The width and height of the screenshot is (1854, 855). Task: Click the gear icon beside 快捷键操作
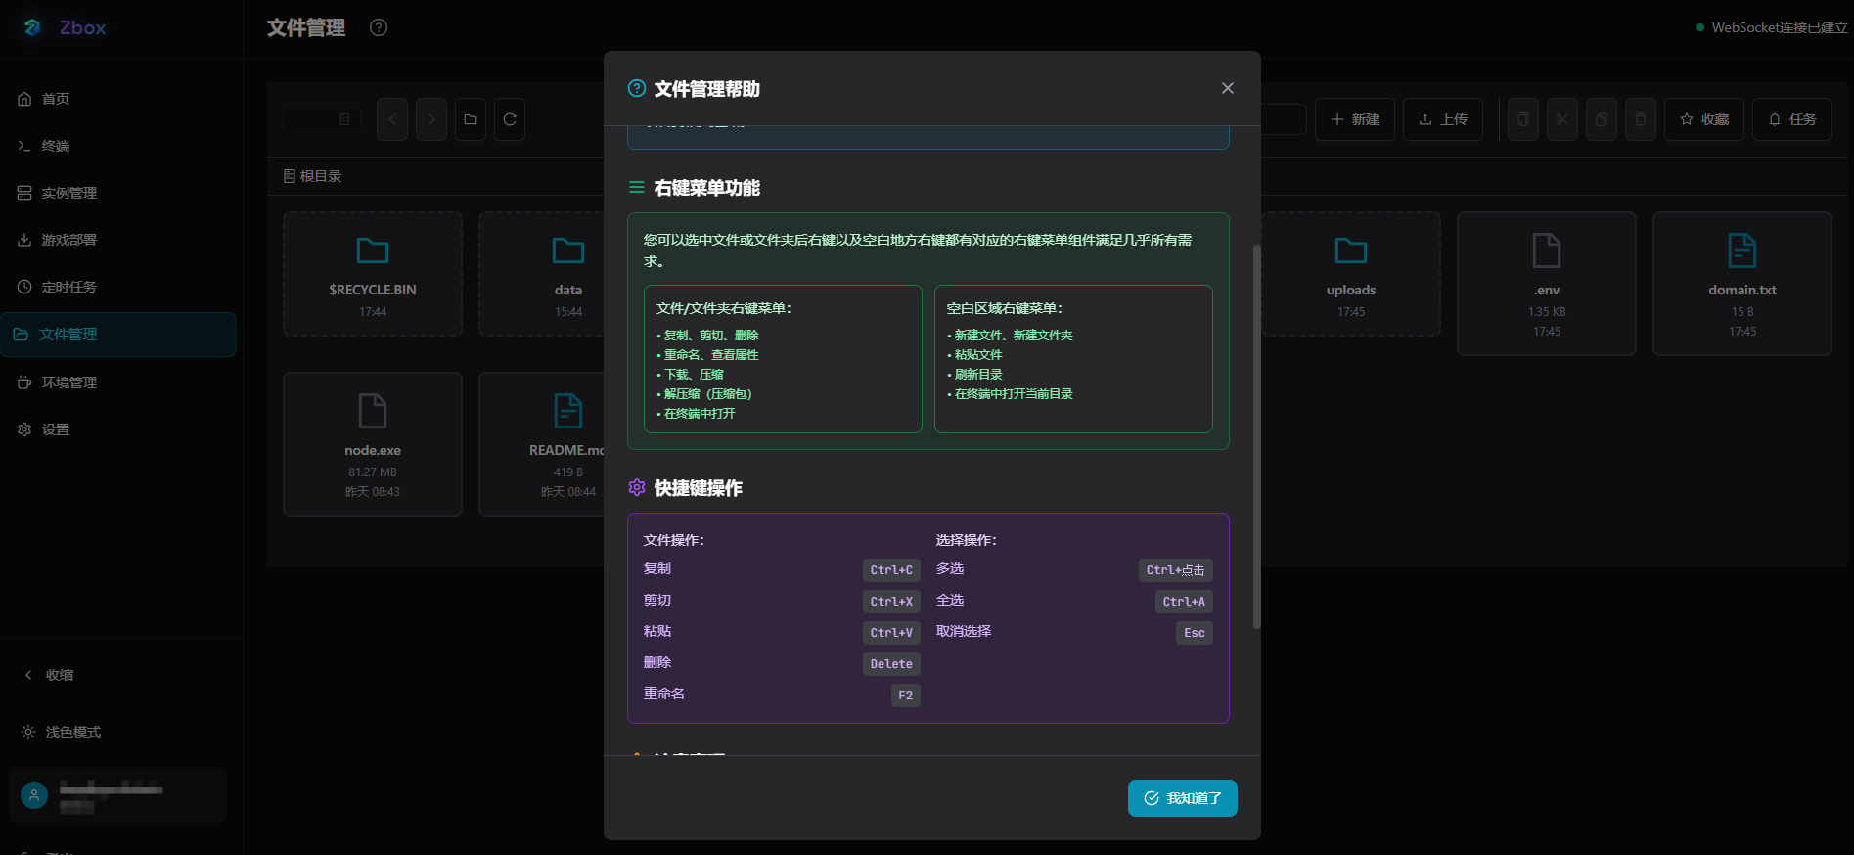click(x=637, y=487)
